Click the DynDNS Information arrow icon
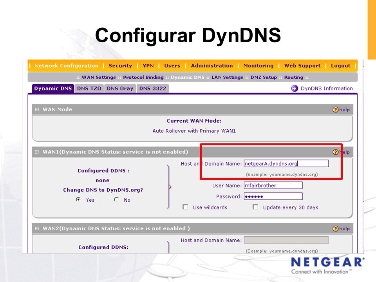This screenshot has width=376, height=282. pos(295,88)
